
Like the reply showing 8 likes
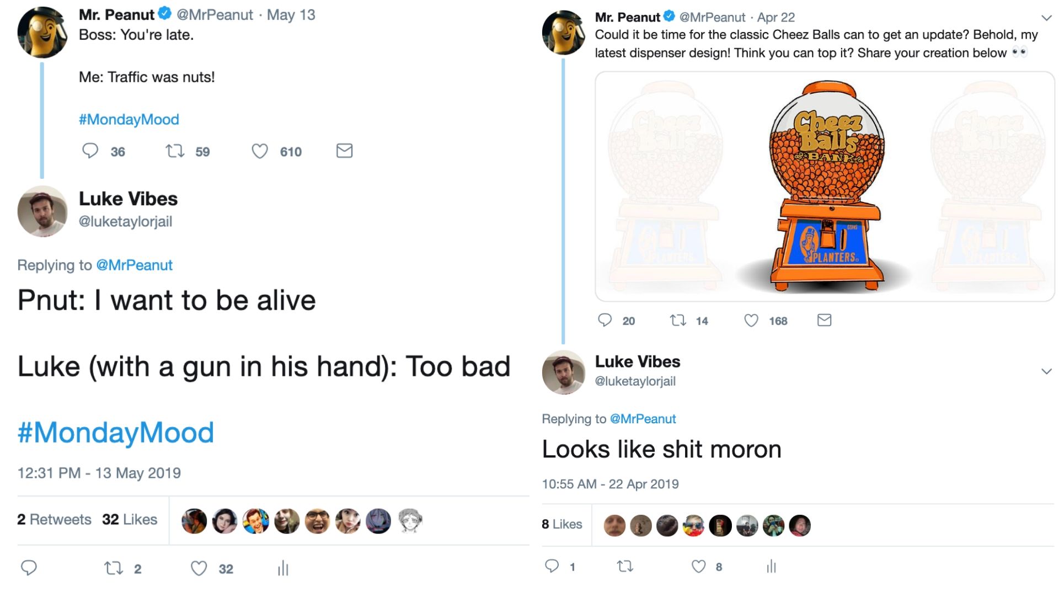699,566
